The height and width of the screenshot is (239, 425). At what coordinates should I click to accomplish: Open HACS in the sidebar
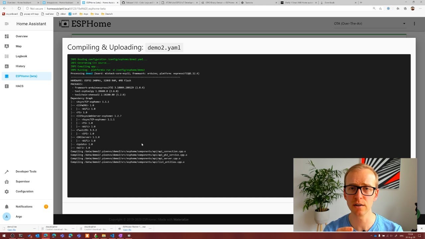click(27, 86)
